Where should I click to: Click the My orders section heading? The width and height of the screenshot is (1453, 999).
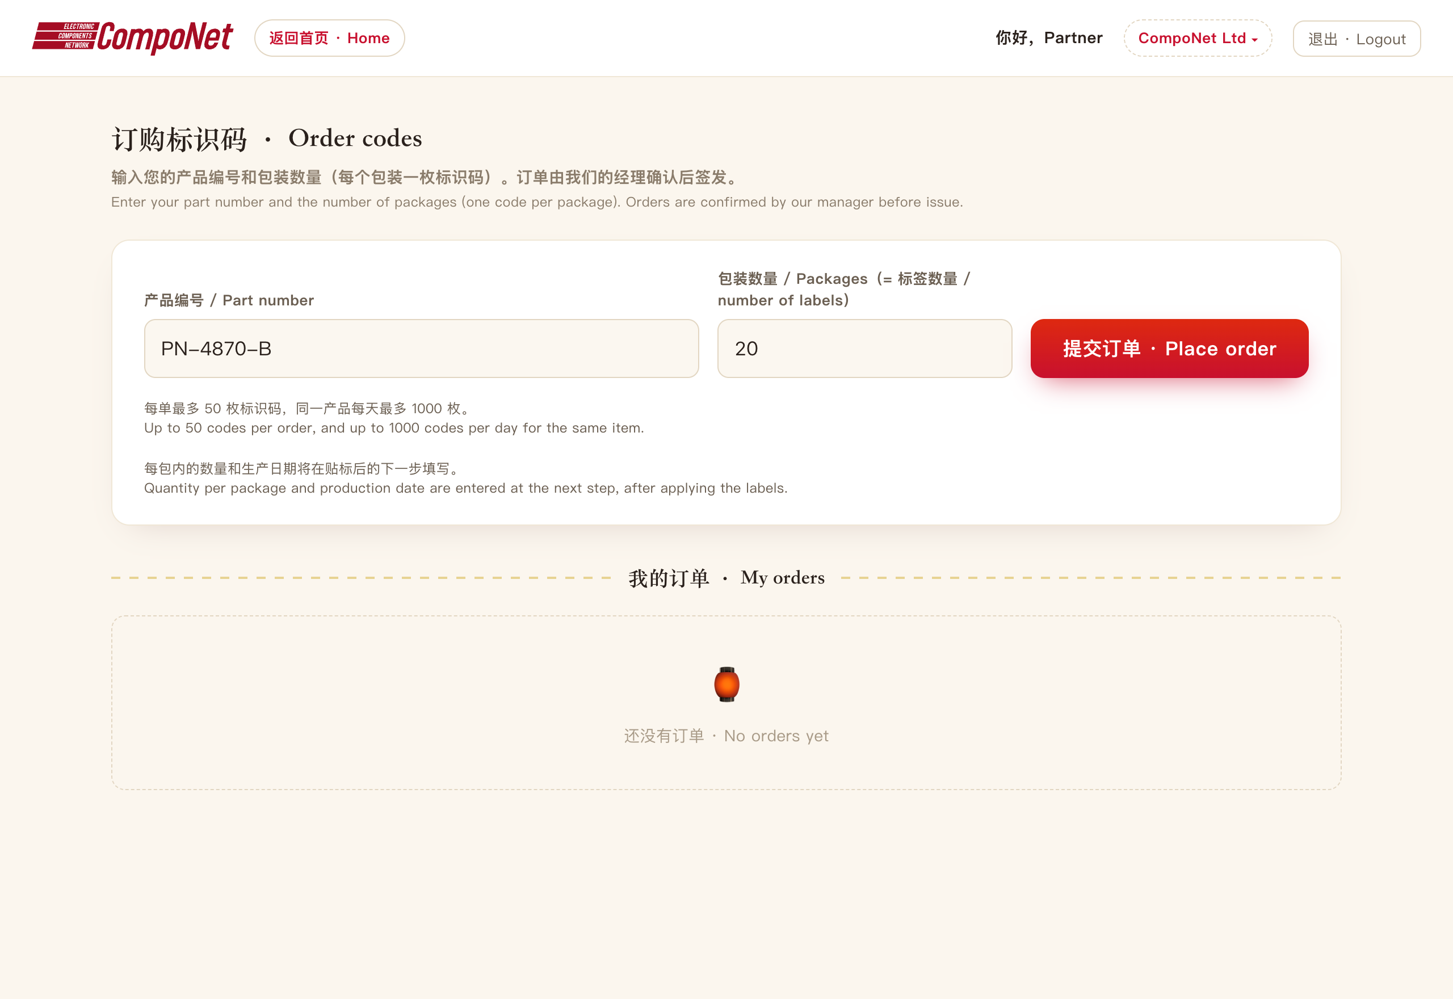[x=726, y=578]
